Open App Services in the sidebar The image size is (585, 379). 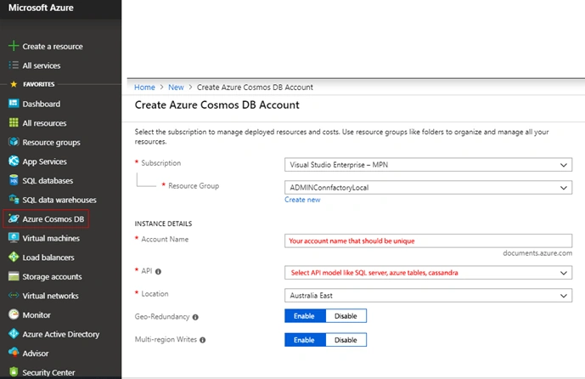click(x=44, y=161)
